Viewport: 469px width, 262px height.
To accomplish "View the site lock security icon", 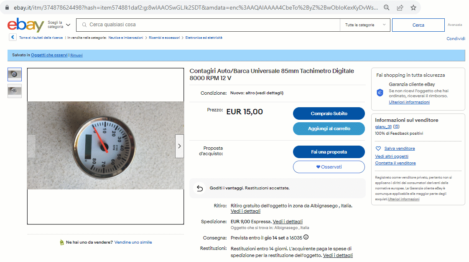I will 7,8.
